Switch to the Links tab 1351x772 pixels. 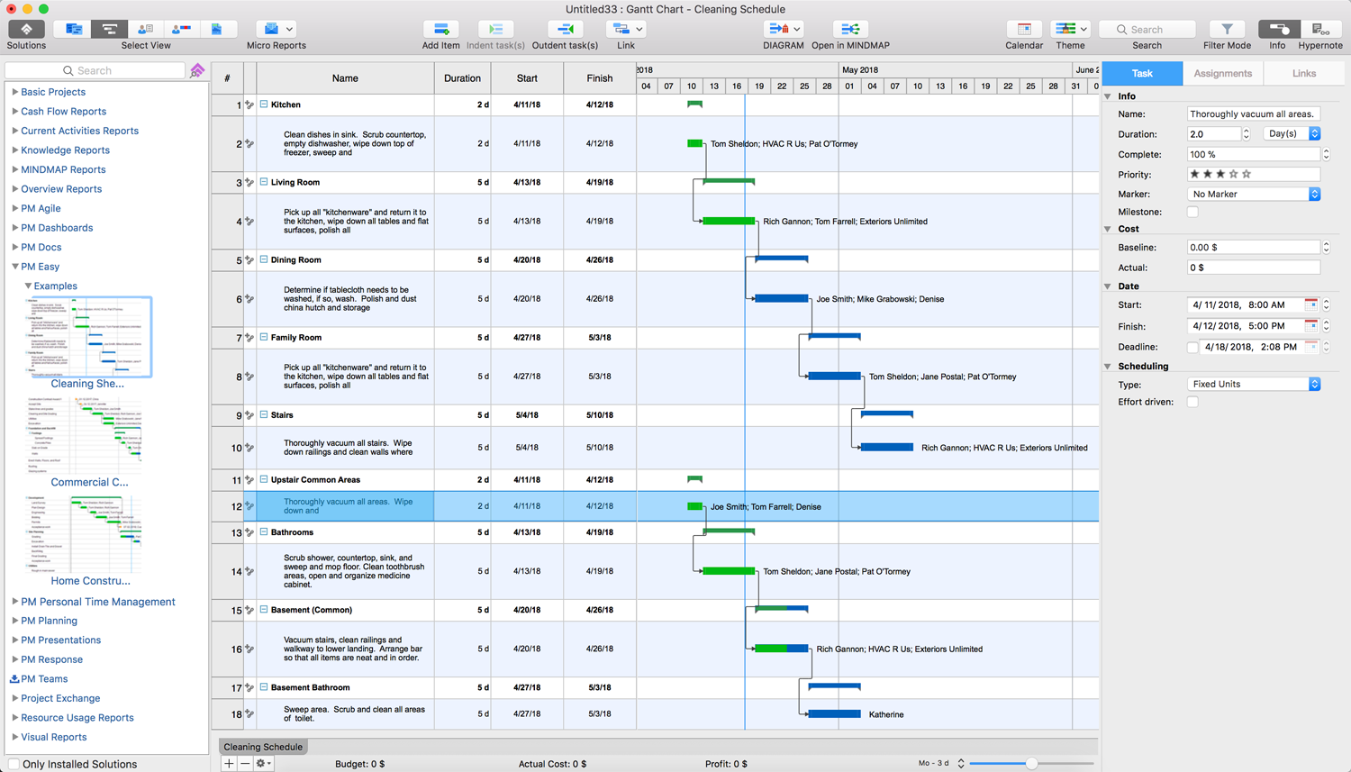(1303, 74)
